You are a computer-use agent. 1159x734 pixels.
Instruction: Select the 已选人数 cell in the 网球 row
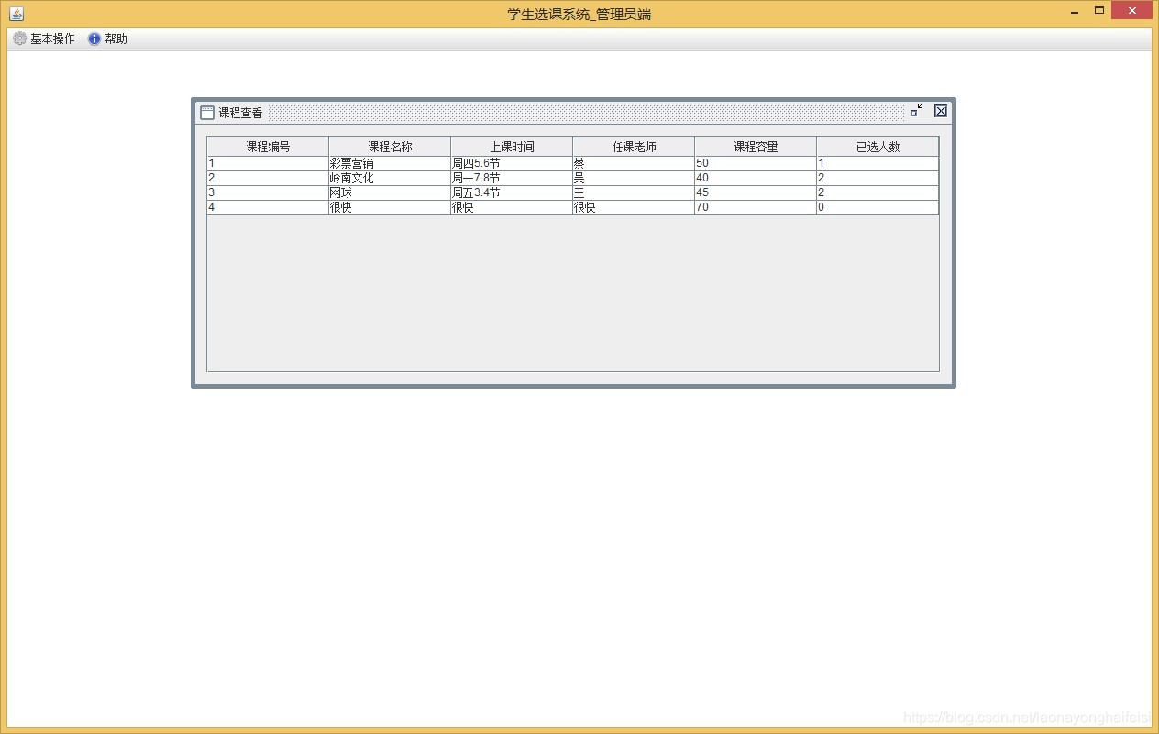pos(878,192)
